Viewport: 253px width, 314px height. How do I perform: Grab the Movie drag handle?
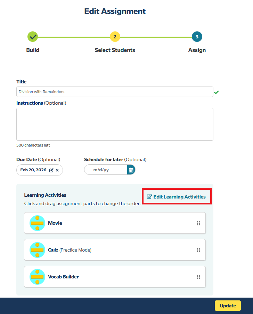[x=198, y=223]
